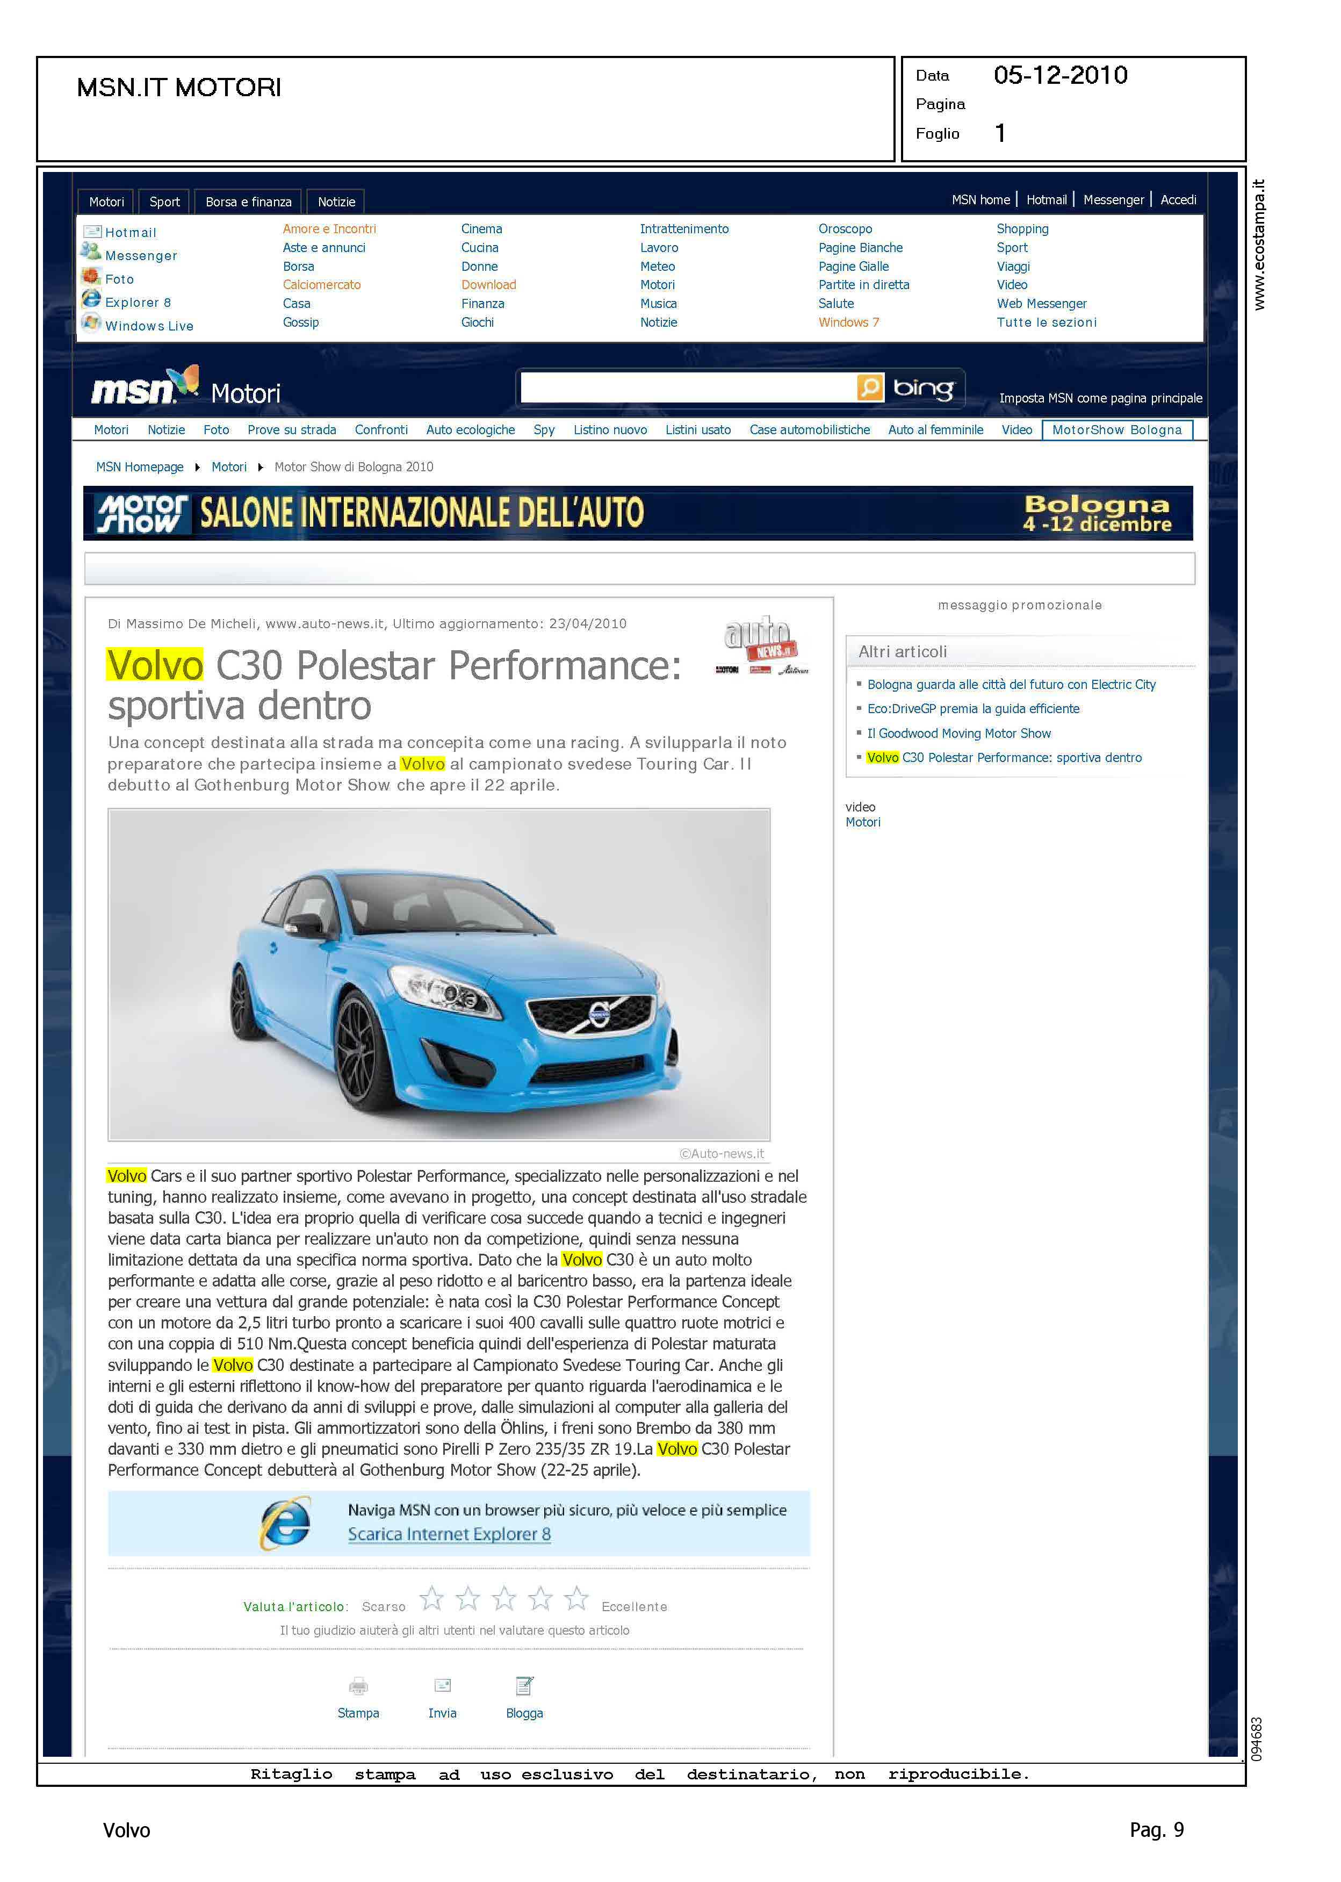This screenshot has height=1882, width=1341.
Task: Click the Scarica Internet Explorer 8 link
Action: (449, 1534)
